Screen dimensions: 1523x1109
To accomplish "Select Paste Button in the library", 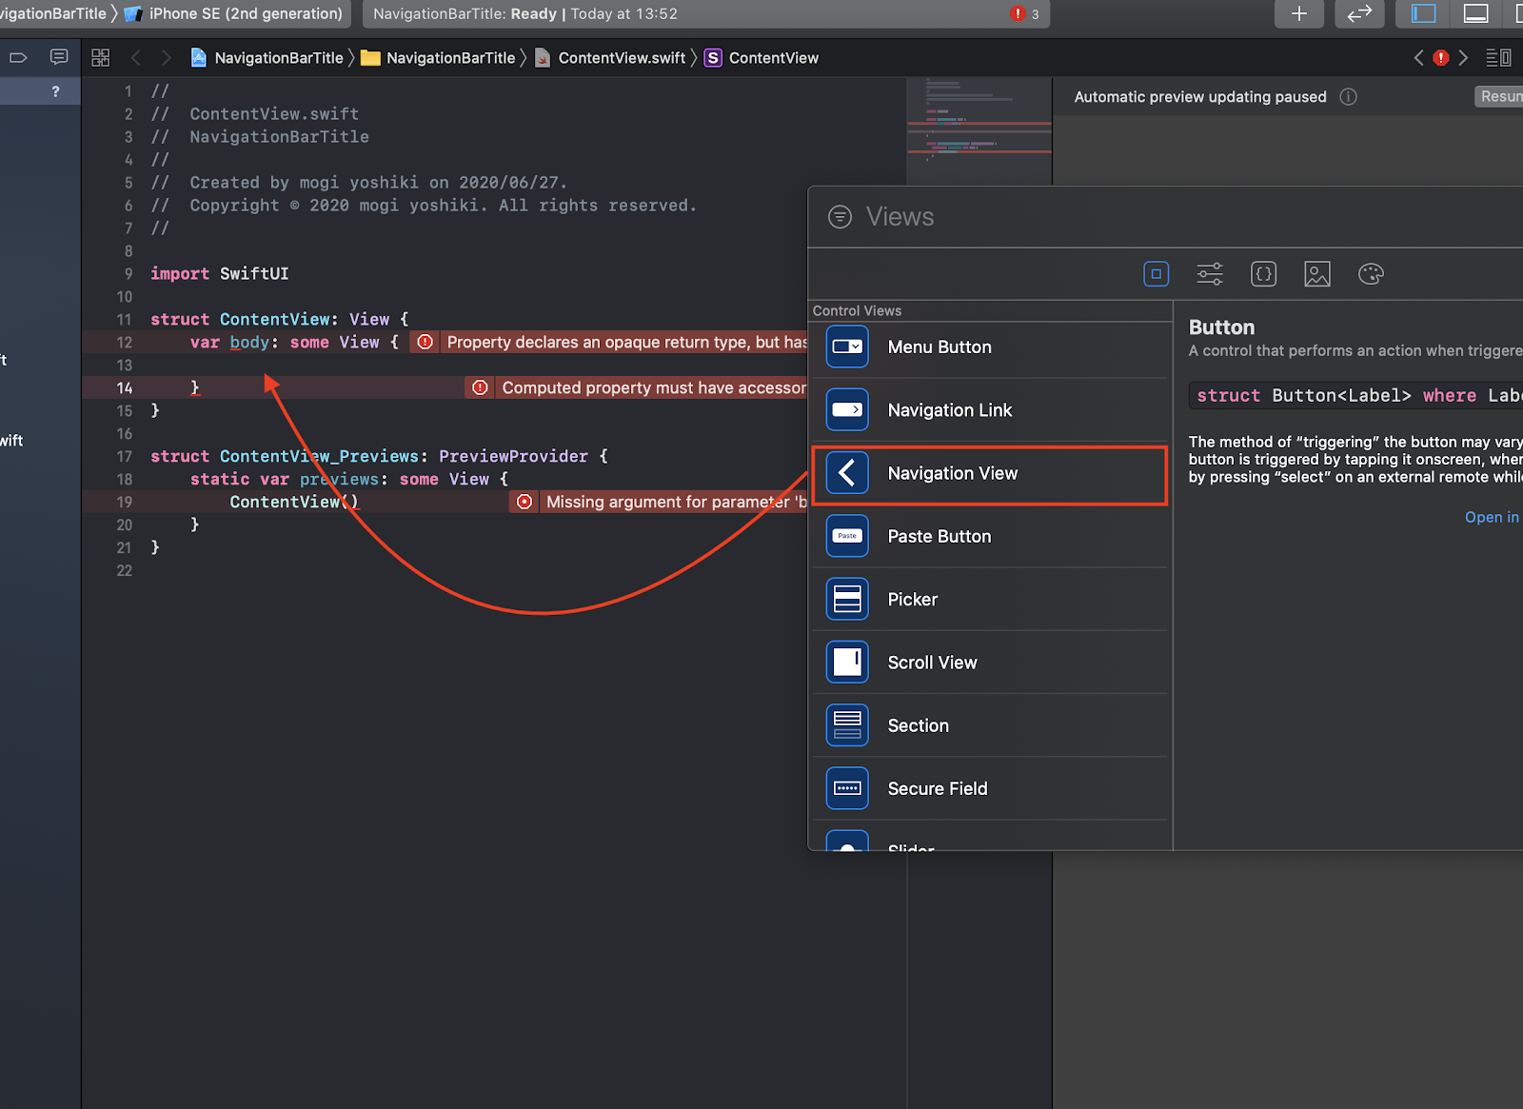I will (989, 537).
